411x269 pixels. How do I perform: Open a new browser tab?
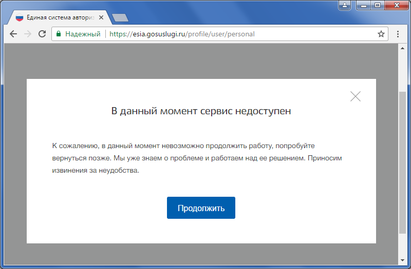(120, 18)
